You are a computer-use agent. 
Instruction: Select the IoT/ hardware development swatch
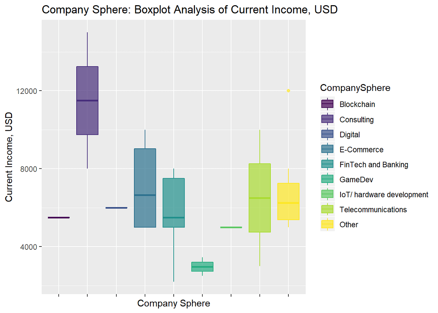(x=327, y=194)
